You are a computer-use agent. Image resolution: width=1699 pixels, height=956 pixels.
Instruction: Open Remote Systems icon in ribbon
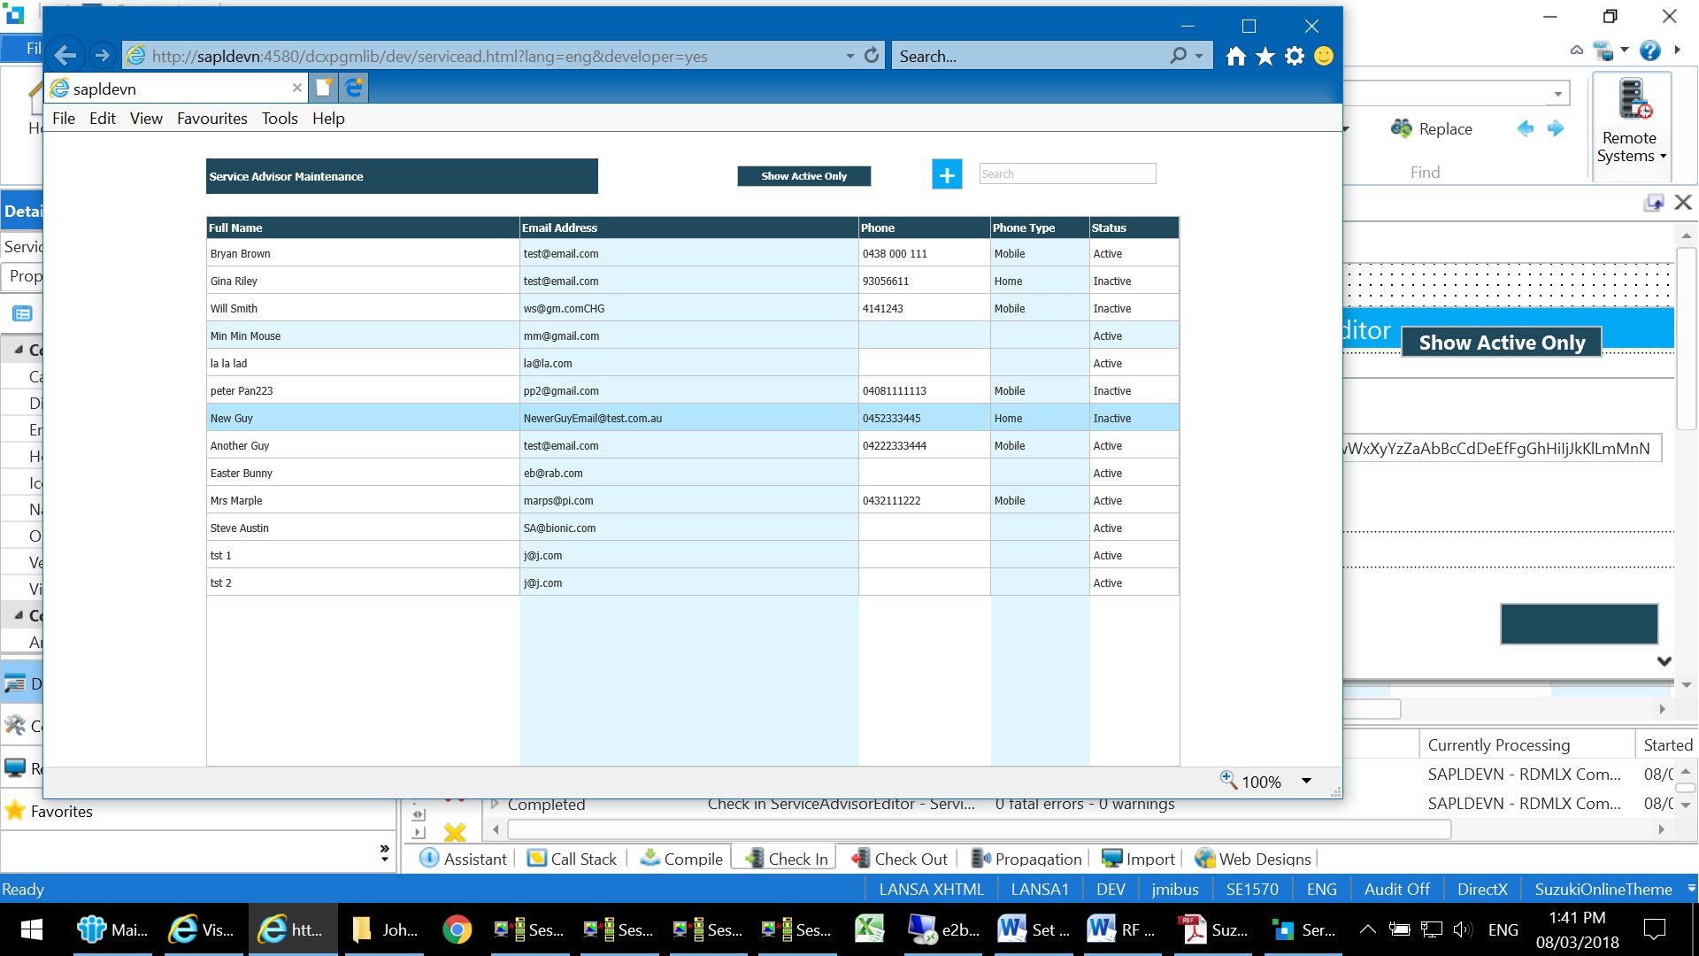point(1633,100)
